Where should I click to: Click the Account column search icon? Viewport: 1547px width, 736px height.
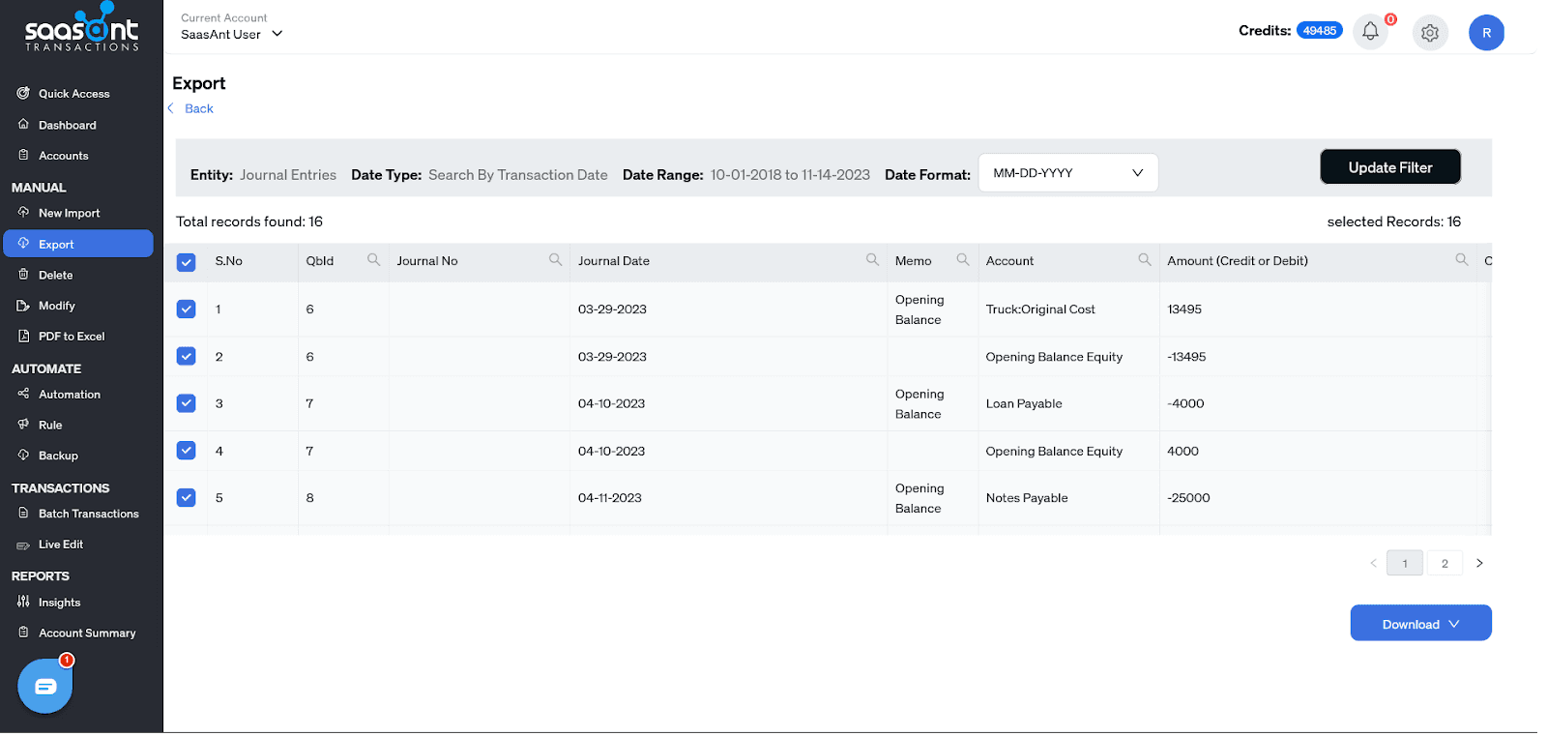tap(1145, 260)
